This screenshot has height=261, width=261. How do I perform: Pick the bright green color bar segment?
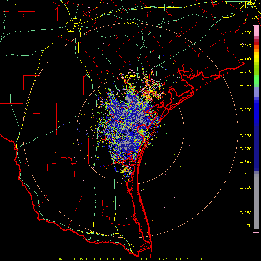[x=256, y=79]
